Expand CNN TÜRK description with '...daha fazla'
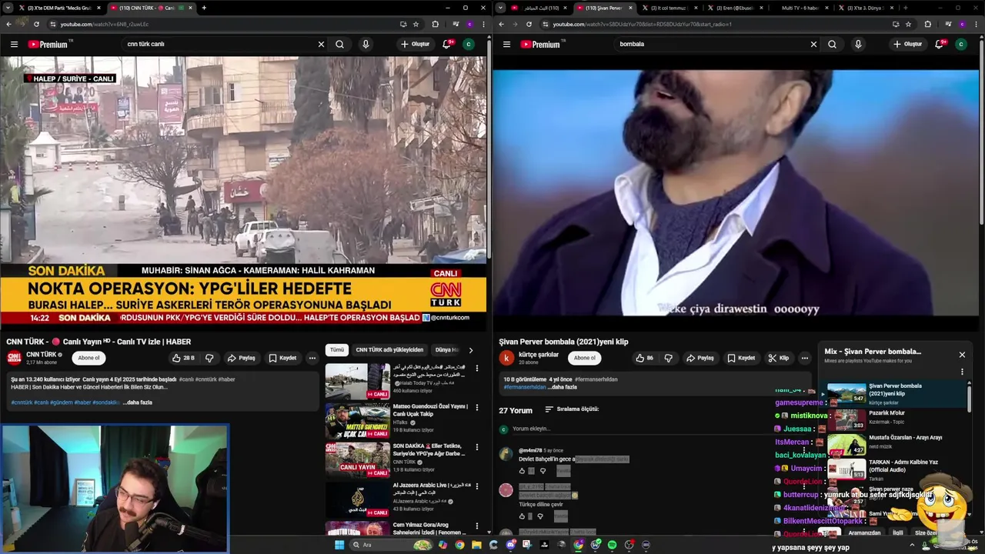 pyautogui.click(x=137, y=402)
